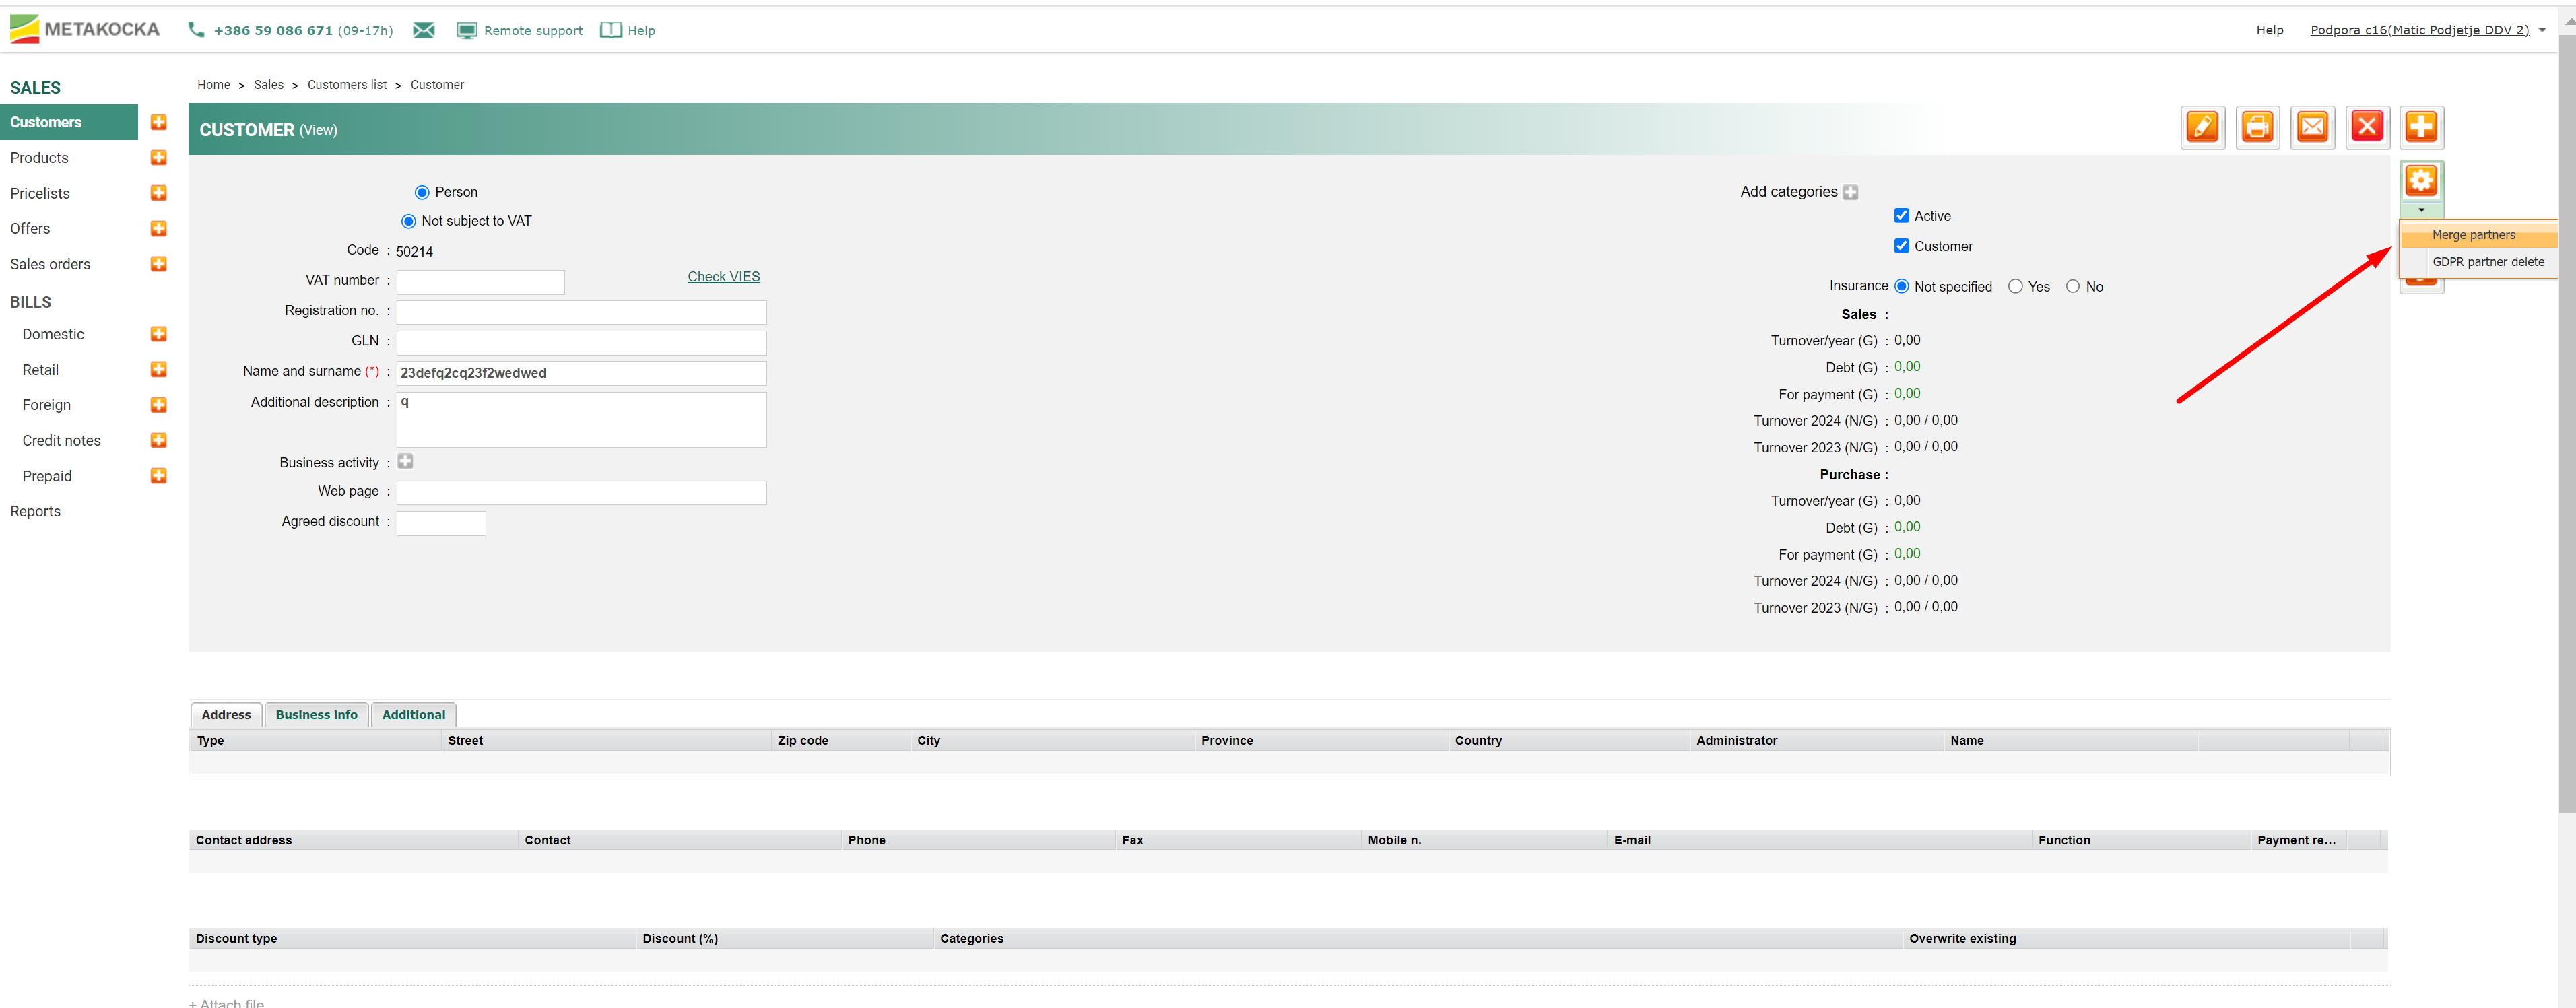Expand Add categories plus button
The height and width of the screenshot is (1008, 2576).
pos(1850,192)
